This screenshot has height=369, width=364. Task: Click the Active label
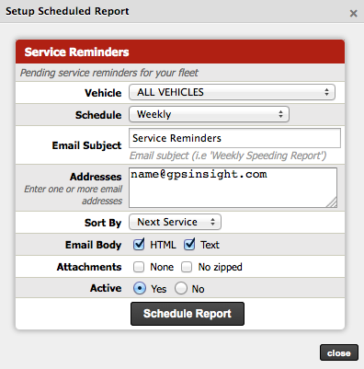pos(106,288)
